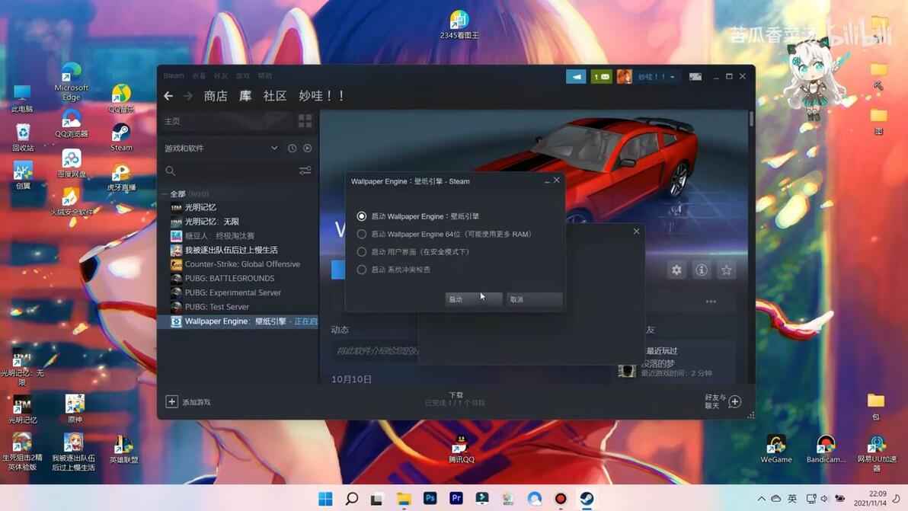Click Steam's forward navigation arrow
Viewport: 908px width, 511px height.
tap(187, 96)
